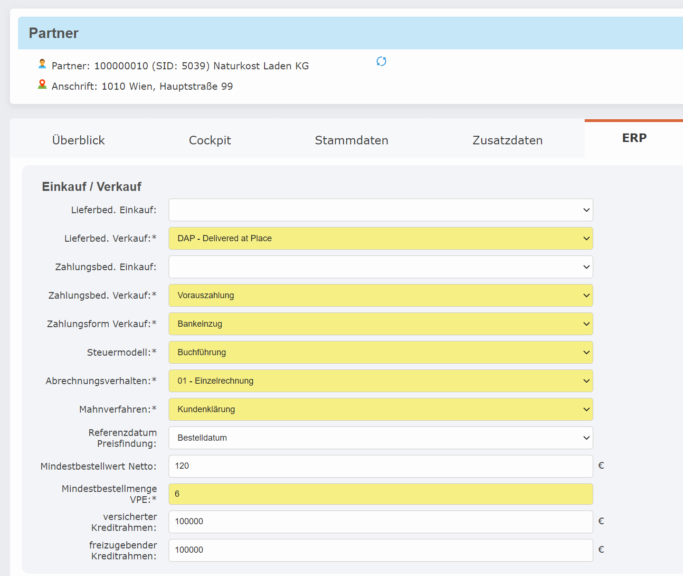This screenshot has height=576, width=683.
Task: Click the Mindestbestellmenge VPE field
Action: tap(380, 494)
